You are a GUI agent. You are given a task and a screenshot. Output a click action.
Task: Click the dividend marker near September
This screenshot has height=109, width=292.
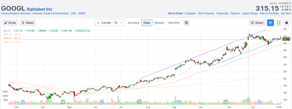coord(179,102)
